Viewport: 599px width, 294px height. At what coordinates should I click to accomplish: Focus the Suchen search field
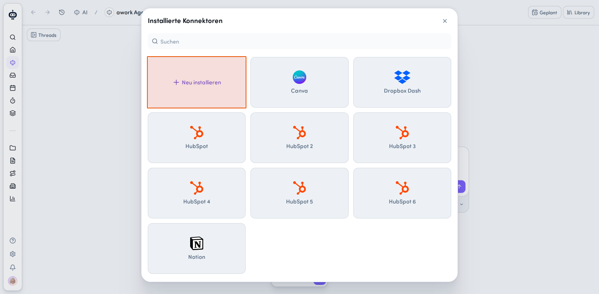tap(299, 41)
